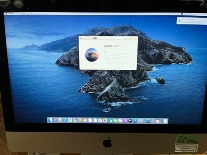The image size is (207, 155).
Task: Select the Overview tab in About This Mac
Action: (x=95, y=38)
